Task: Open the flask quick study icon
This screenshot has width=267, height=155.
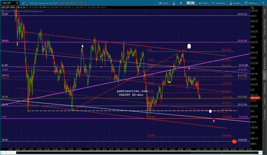Action: click(174, 3)
